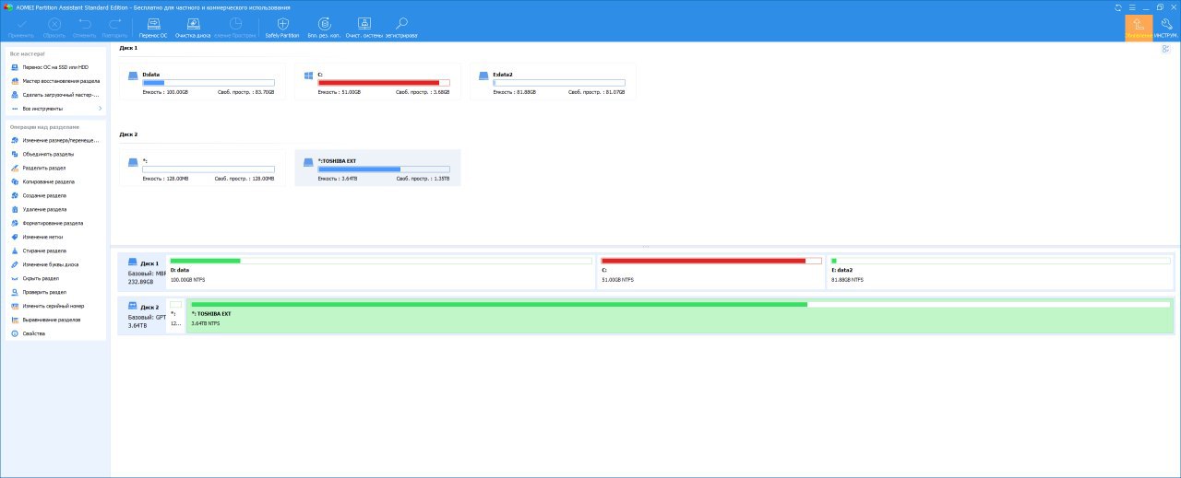Select C: 51.00GB NTFS block in disk map
This screenshot has height=478, width=1181.
[x=710, y=272]
